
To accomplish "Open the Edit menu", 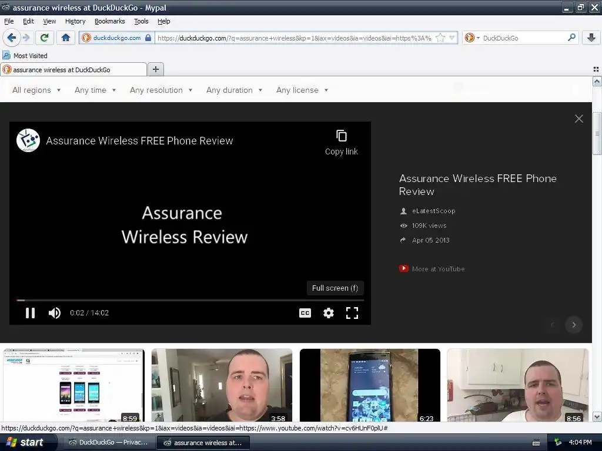I will (28, 21).
